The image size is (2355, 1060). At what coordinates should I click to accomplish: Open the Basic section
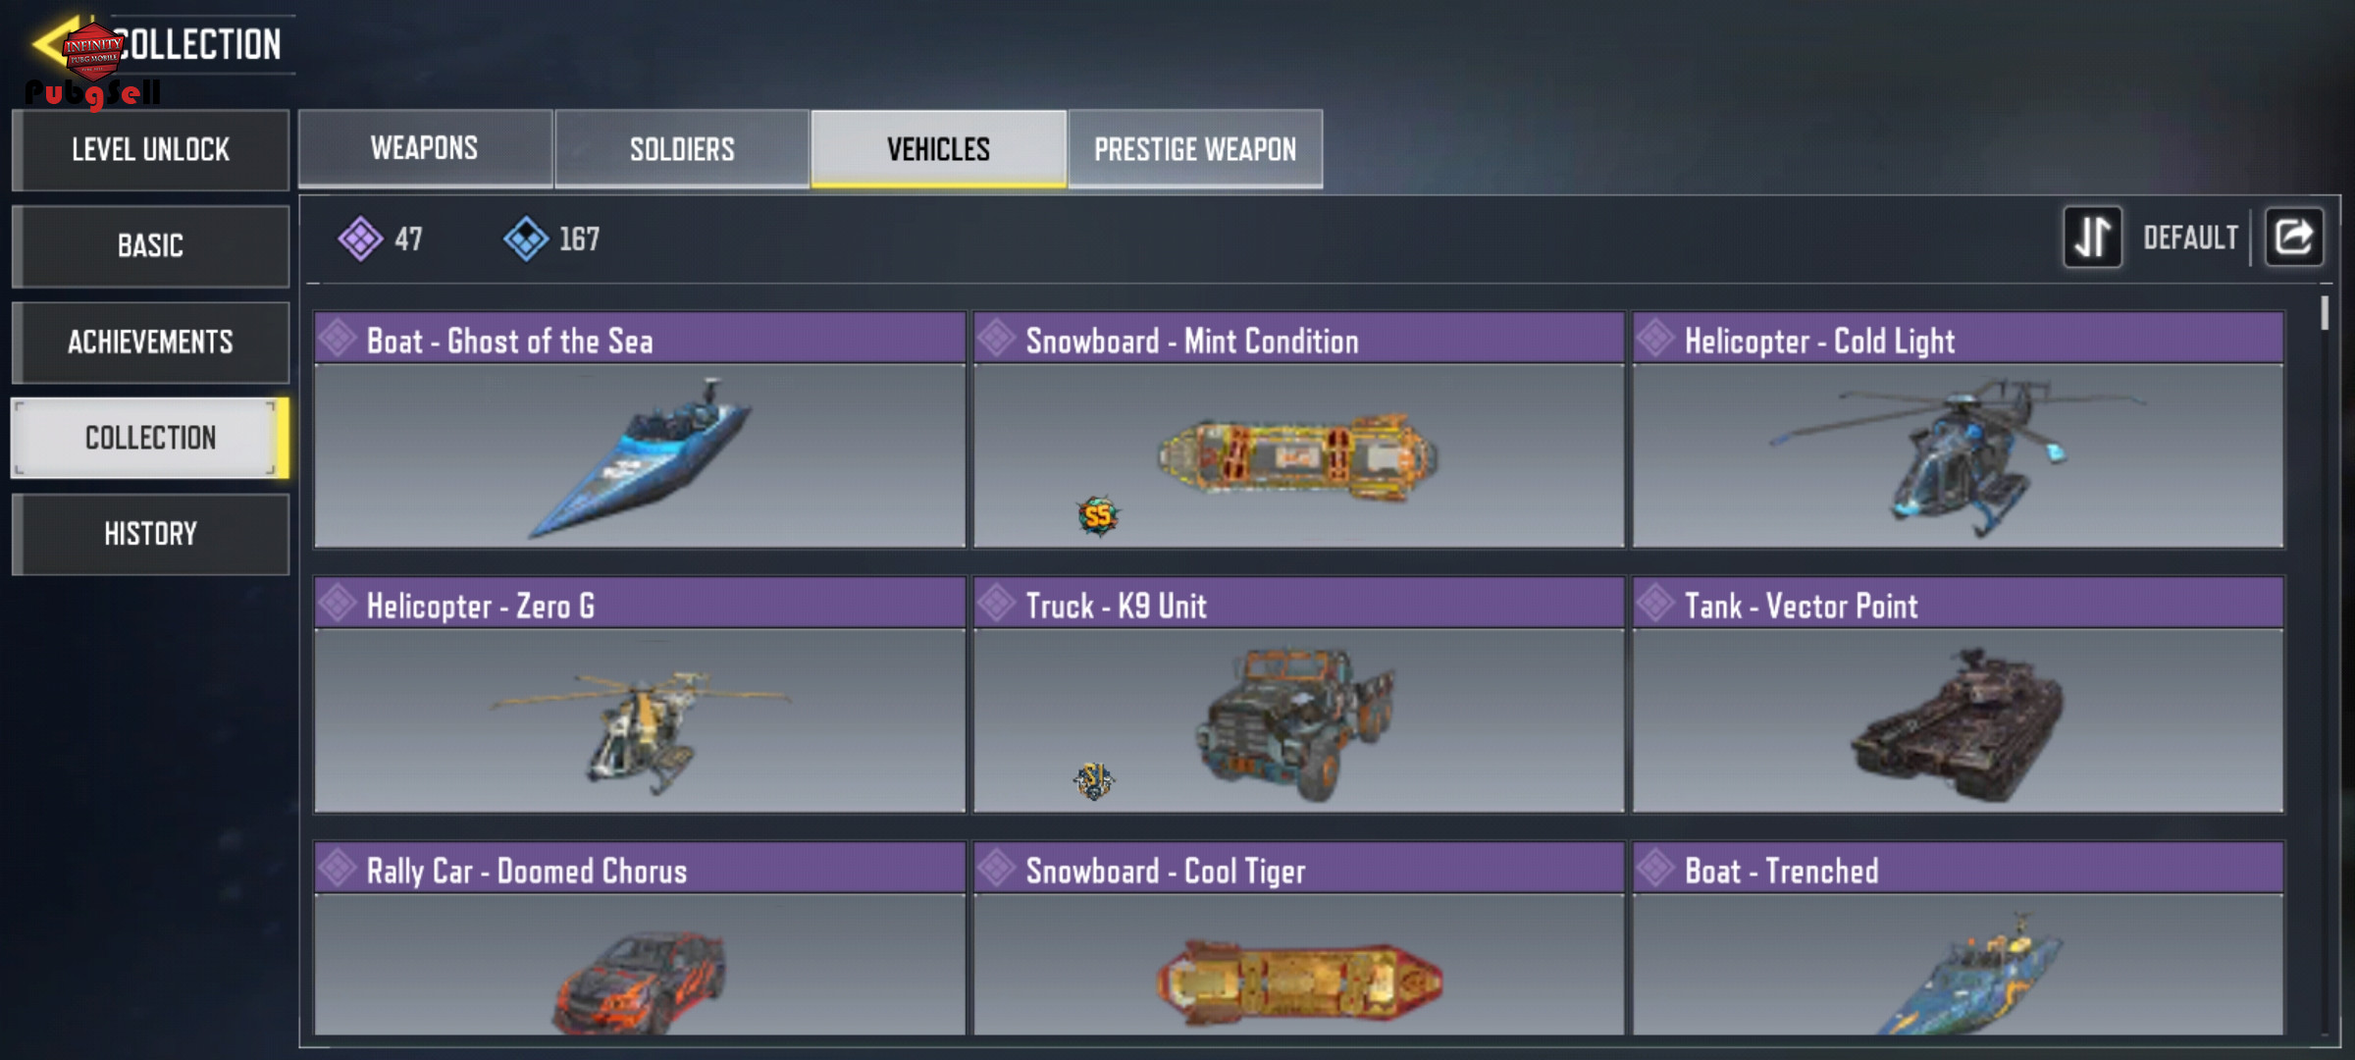point(150,245)
